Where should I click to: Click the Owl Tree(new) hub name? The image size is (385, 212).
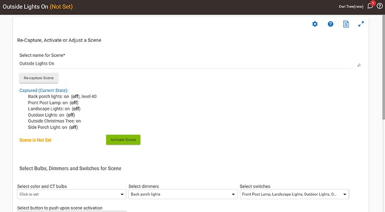coord(351,7)
